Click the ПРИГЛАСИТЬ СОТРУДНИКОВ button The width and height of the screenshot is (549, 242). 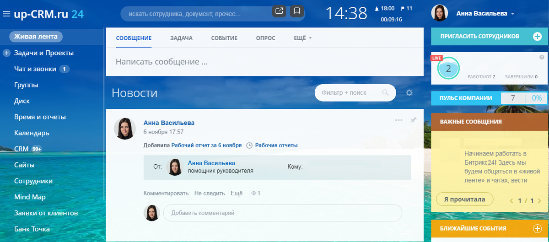490,36
